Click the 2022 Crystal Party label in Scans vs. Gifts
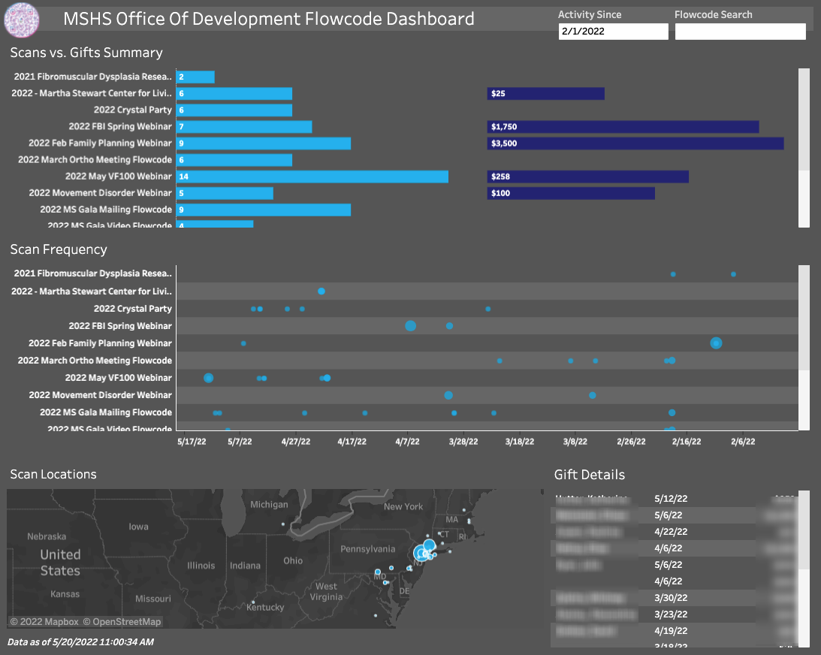Viewport: 821px width, 655px height. [x=132, y=110]
